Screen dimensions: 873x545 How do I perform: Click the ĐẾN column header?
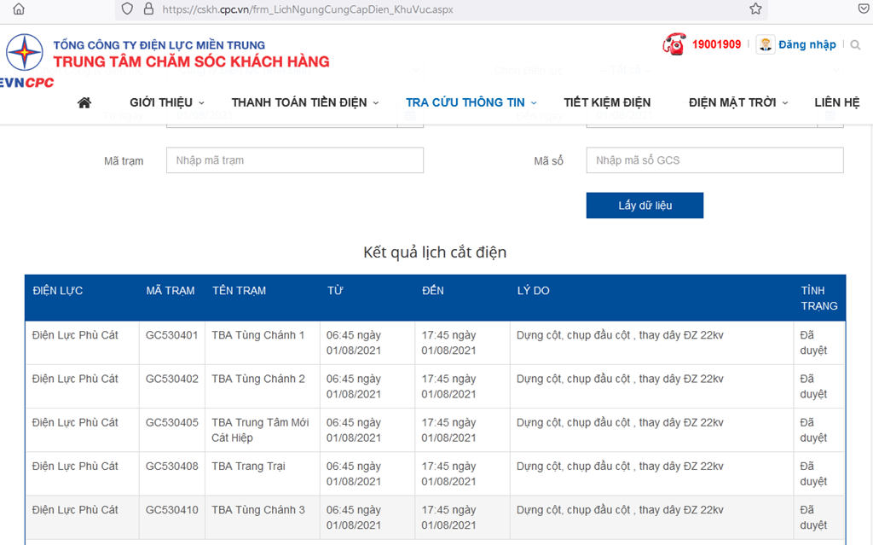[x=432, y=290]
